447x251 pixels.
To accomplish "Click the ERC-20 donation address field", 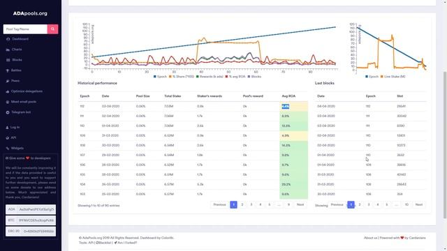I will point(38,231).
